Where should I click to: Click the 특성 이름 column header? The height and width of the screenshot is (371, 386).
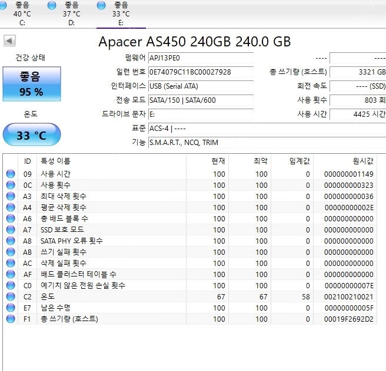(x=111, y=161)
